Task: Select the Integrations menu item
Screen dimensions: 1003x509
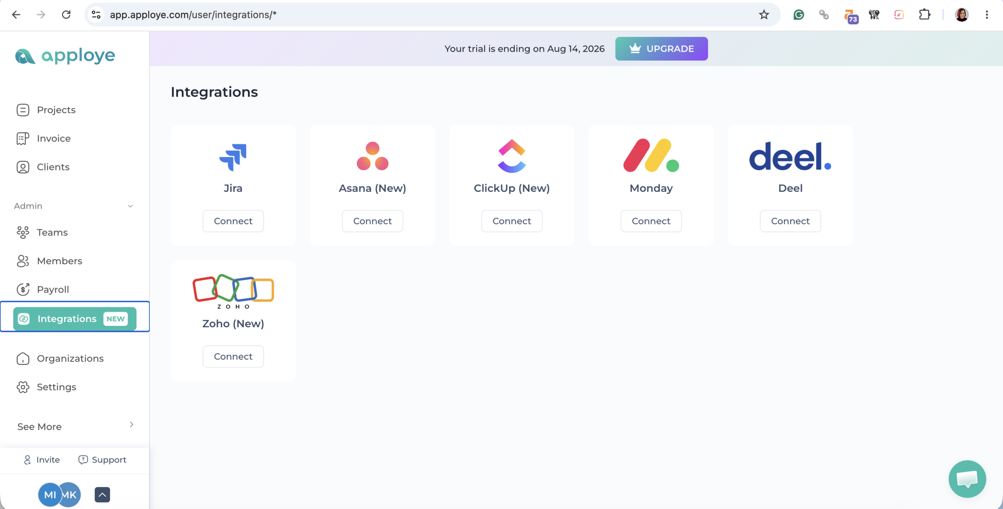Action: point(75,319)
